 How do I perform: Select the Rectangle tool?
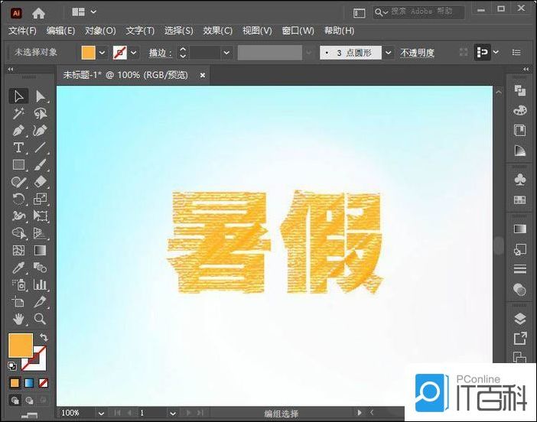[18, 164]
